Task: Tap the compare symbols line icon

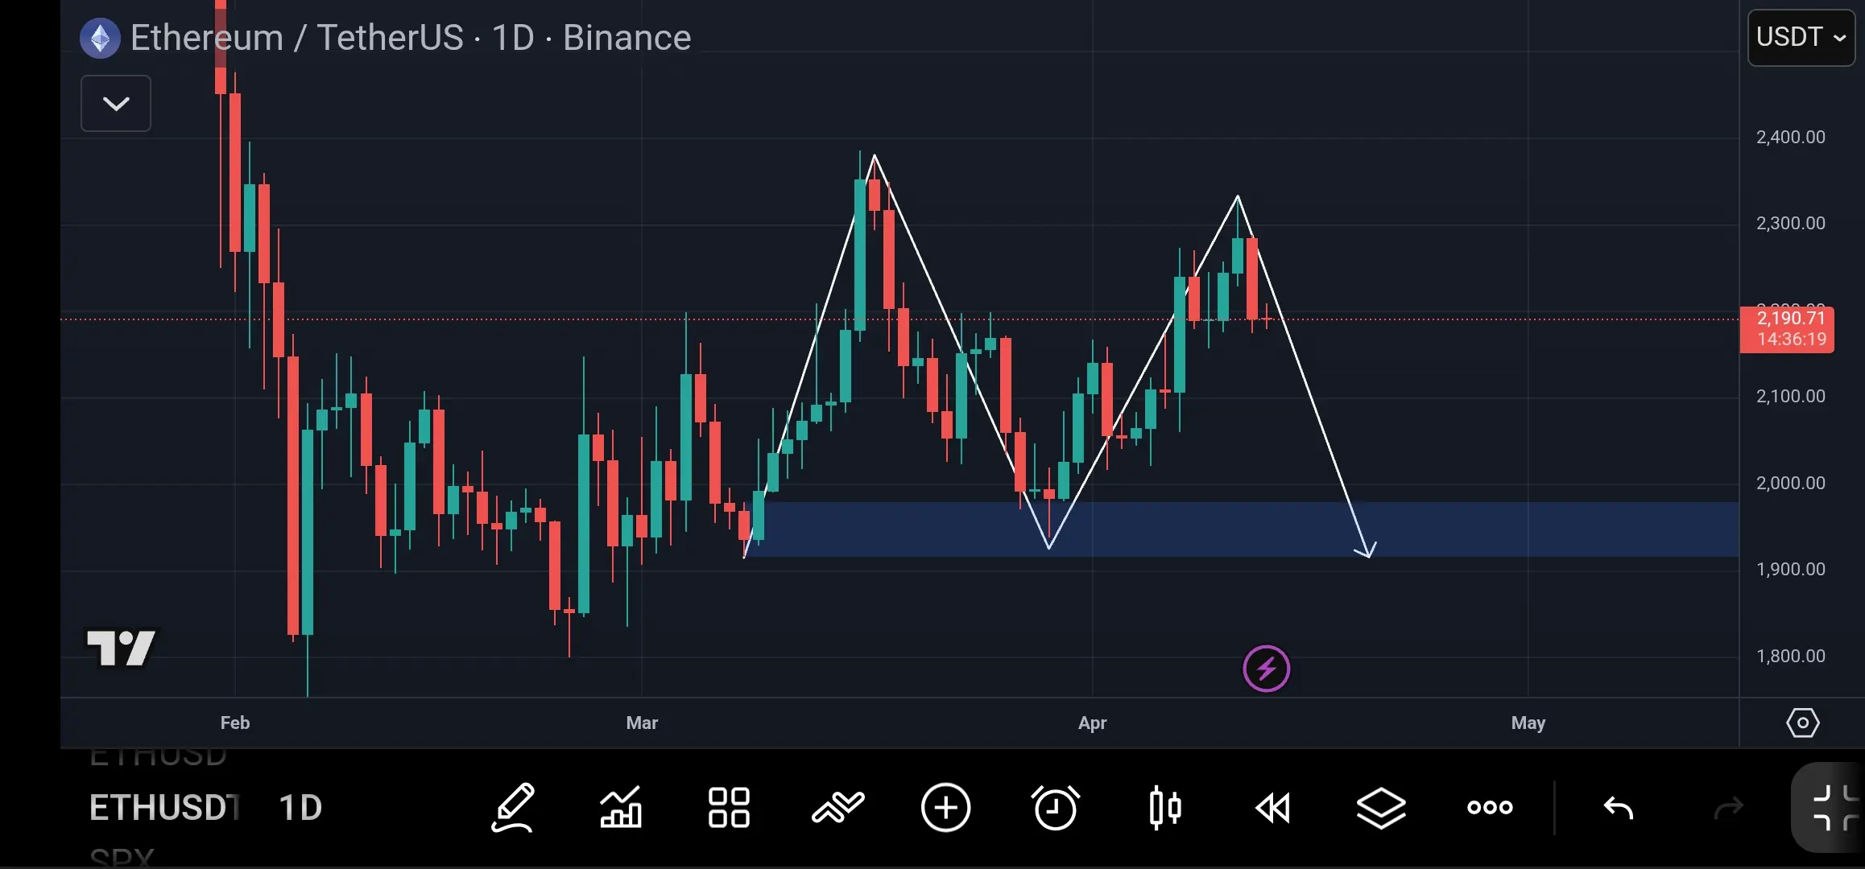Action: (x=837, y=807)
